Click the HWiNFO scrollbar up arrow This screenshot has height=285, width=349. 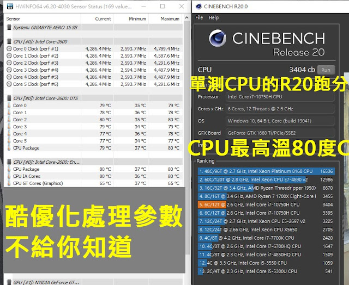point(186,18)
